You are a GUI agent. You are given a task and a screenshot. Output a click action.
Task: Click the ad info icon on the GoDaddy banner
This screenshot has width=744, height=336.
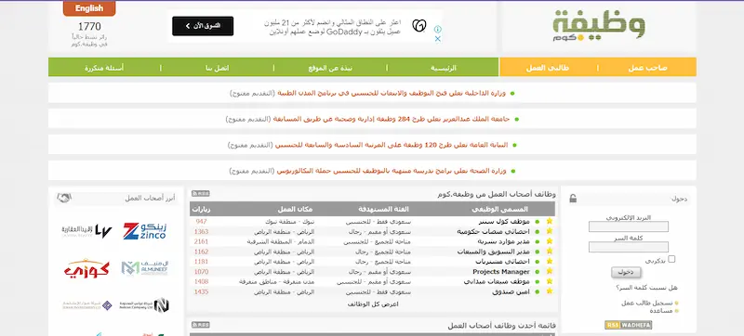438,30
